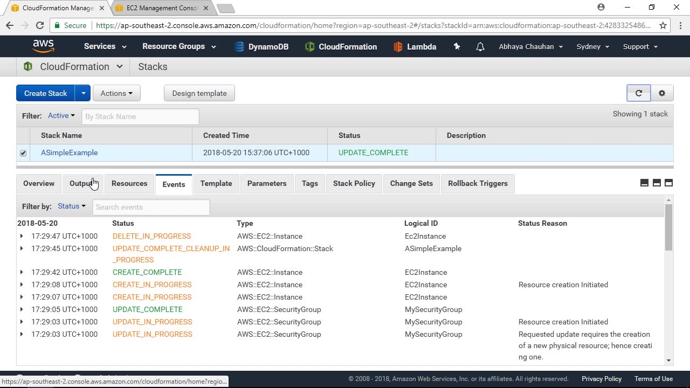Click the events scrollbar down arrow
The image size is (690, 388).
point(668,361)
